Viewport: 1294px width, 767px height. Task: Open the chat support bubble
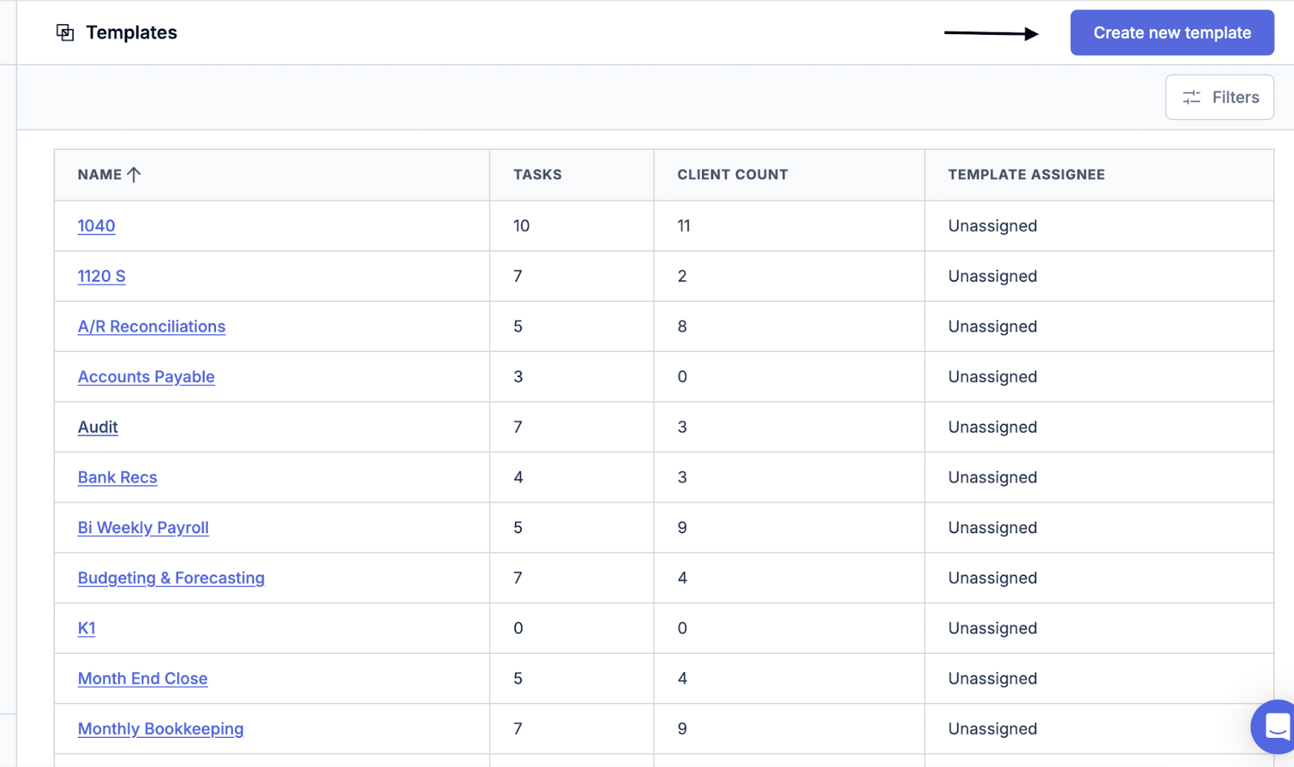(x=1274, y=727)
